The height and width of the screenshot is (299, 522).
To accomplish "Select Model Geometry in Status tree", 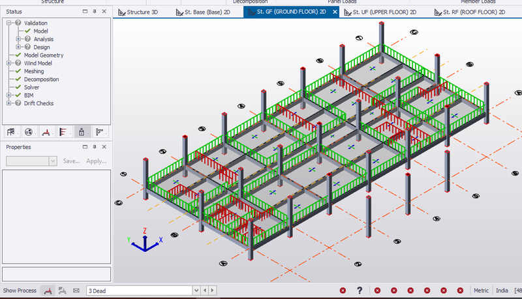I will (44, 55).
